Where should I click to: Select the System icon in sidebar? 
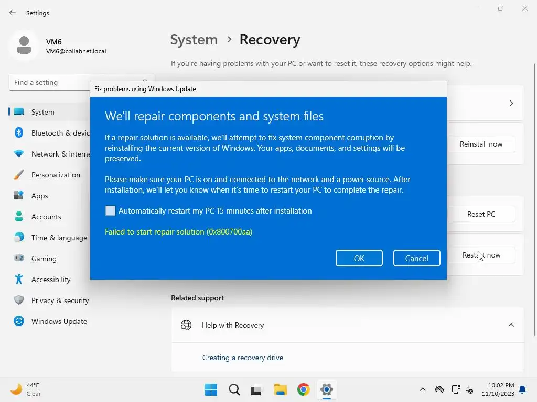coord(19,112)
